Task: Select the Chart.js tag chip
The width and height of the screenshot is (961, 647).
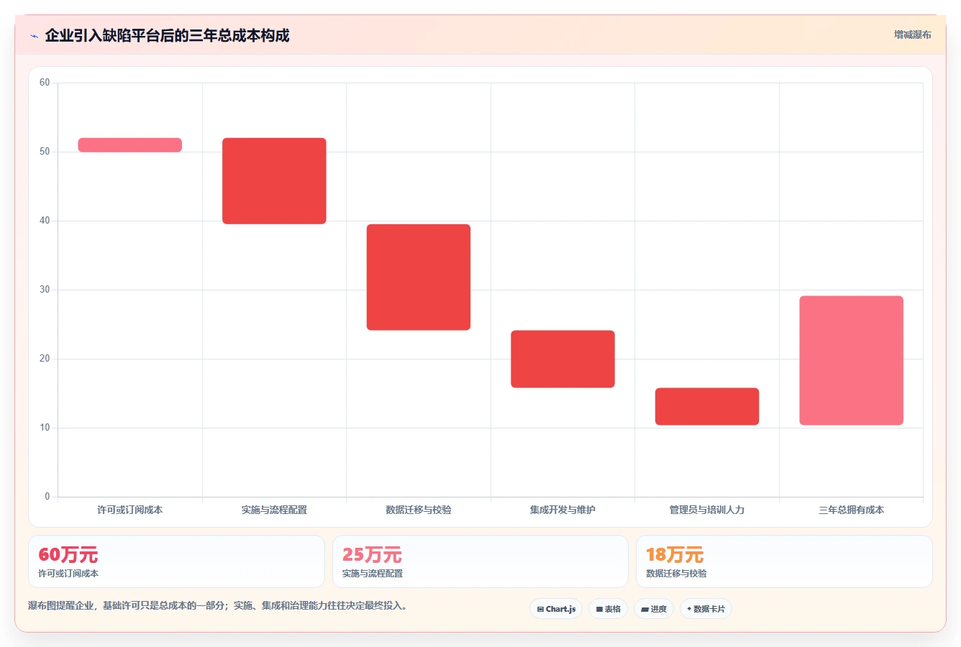Action: tap(556, 609)
